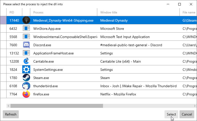Image resolution: width=197 pixels, height=121 pixels.
Task: Click the SystemSettings gear icon
Action: (26, 70)
